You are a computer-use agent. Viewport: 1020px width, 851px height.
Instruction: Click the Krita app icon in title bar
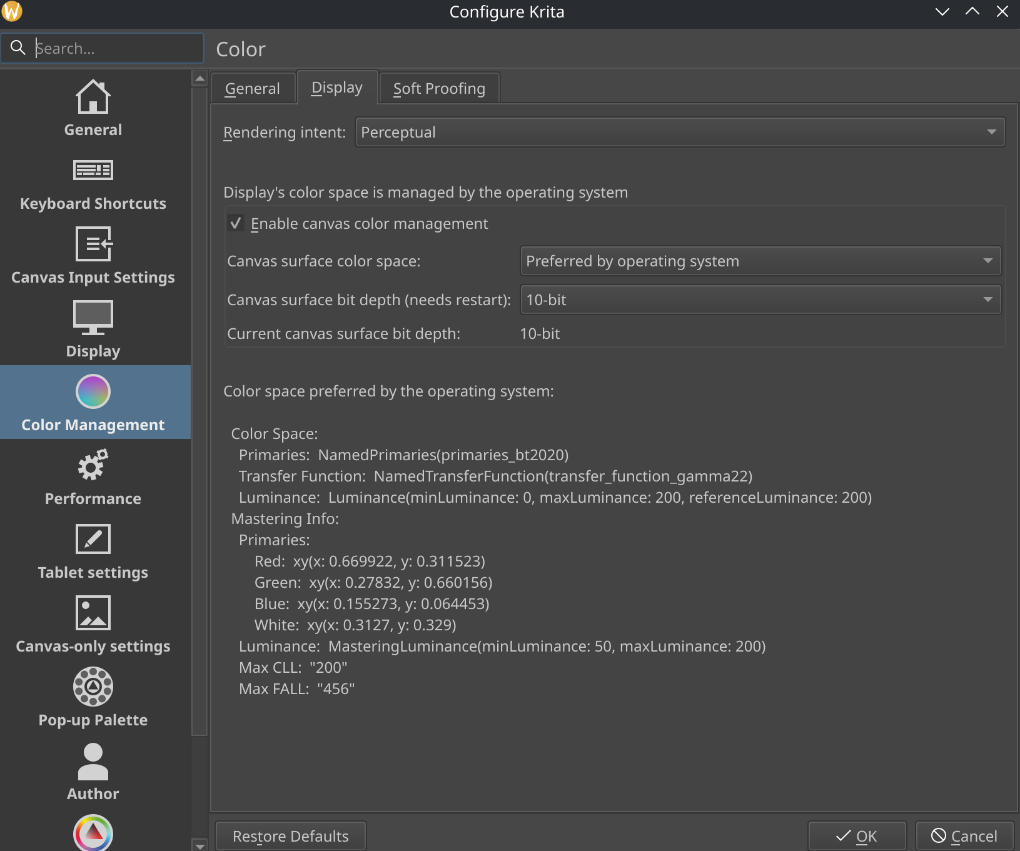[x=12, y=11]
